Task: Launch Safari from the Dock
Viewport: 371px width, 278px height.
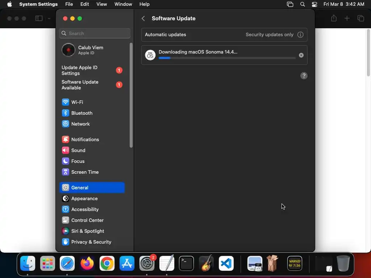Action: (x=67, y=263)
